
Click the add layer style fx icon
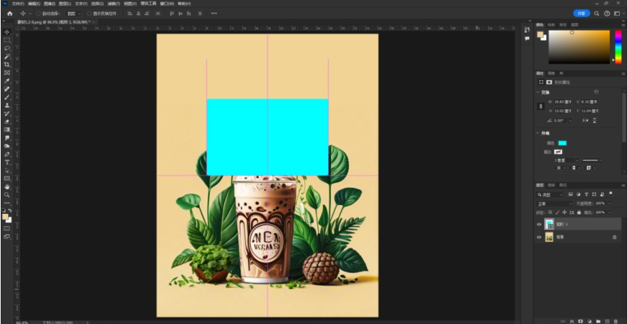tap(571, 321)
